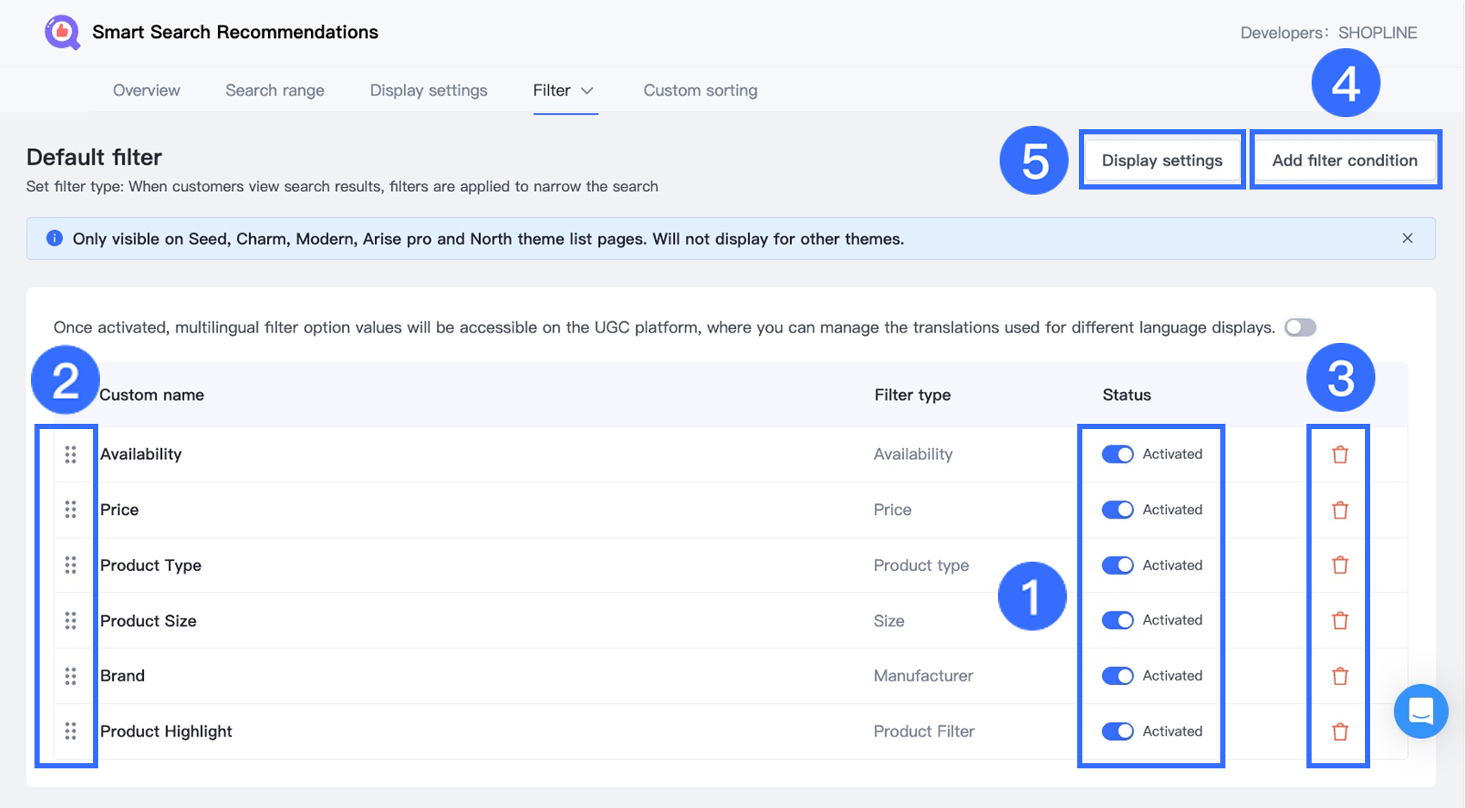Open the Display settings button
The width and height of the screenshot is (1465, 808).
coord(1162,160)
